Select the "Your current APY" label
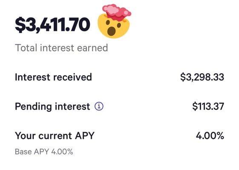Image resolution: width=239 pixels, height=170 pixels. 55,136
